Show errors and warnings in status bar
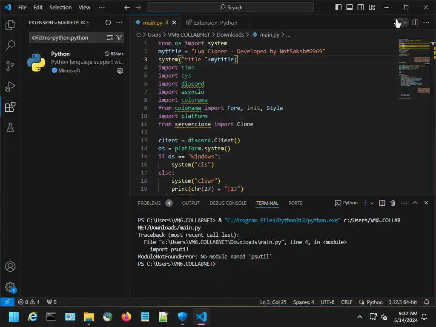436x327 pixels. tap(29, 302)
